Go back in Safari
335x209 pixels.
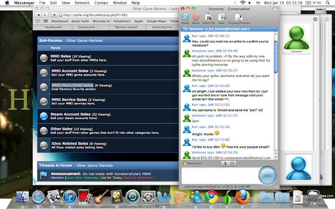coord(38,15)
